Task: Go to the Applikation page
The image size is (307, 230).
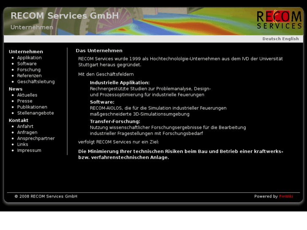Action: [30, 58]
